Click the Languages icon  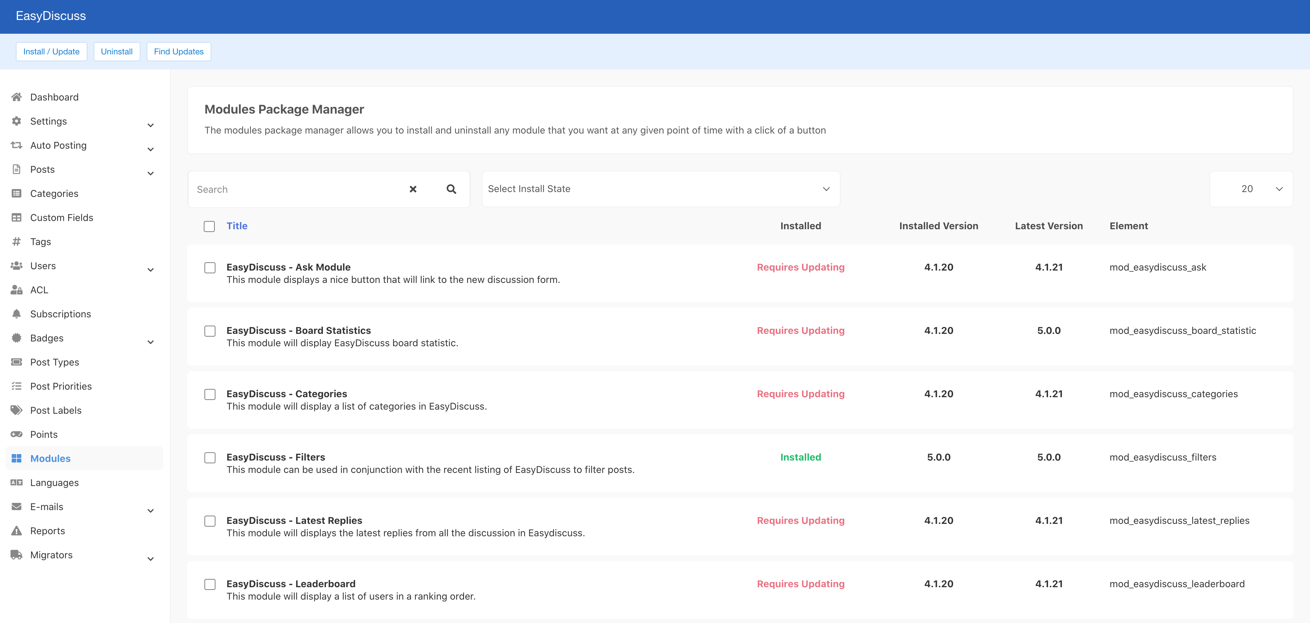coord(16,482)
